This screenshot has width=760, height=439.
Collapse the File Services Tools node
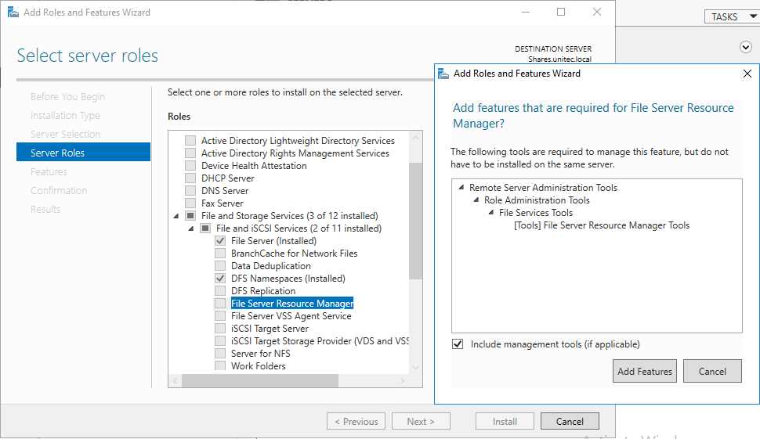(x=490, y=213)
